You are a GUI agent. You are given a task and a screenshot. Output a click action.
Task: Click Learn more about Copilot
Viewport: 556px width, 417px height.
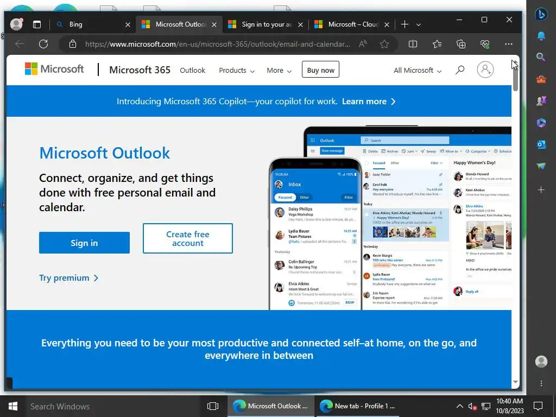[369, 102]
